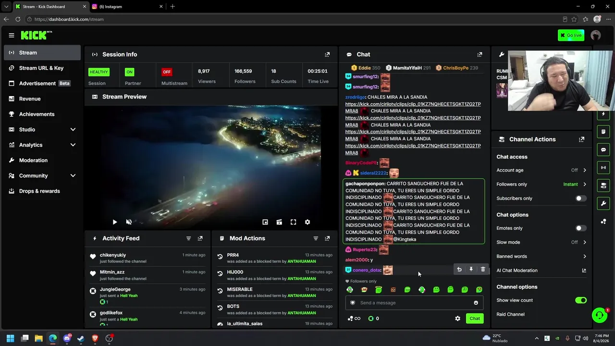The height and width of the screenshot is (346, 615).
Task: Open chat settings gear icon
Action: (457, 319)
